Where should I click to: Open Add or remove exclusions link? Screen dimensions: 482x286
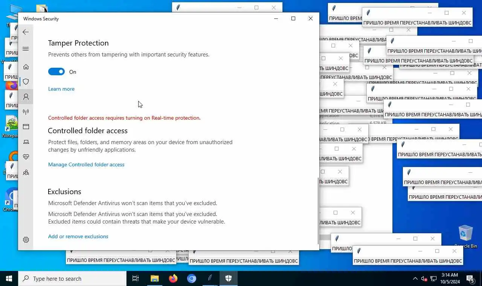tap(78, 236)
